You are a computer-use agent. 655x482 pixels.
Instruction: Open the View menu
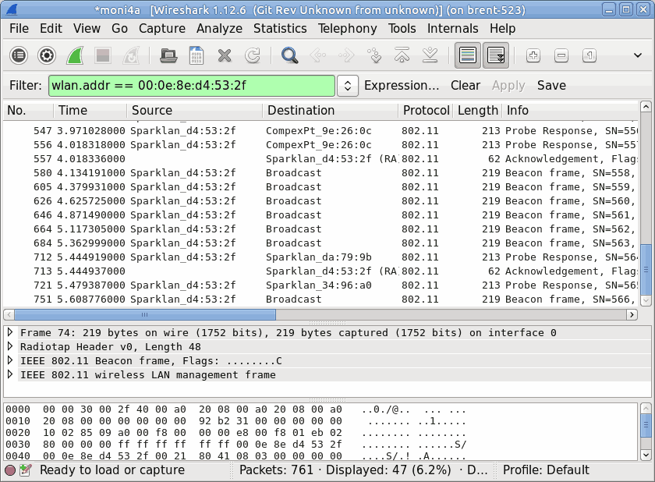coord(87,28)
